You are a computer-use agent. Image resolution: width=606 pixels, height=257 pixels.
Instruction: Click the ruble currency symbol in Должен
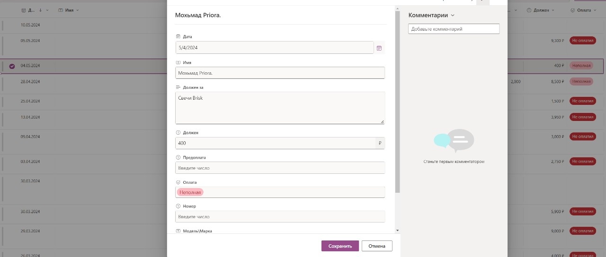[x=380, y=143]
